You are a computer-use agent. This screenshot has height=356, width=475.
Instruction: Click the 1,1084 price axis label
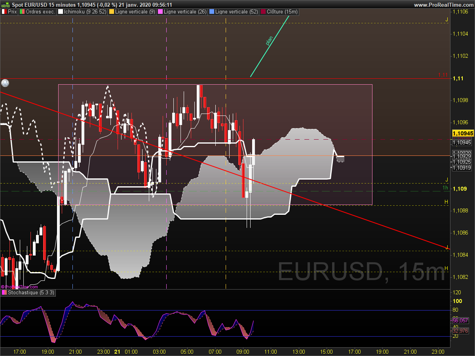click(460, 254)
